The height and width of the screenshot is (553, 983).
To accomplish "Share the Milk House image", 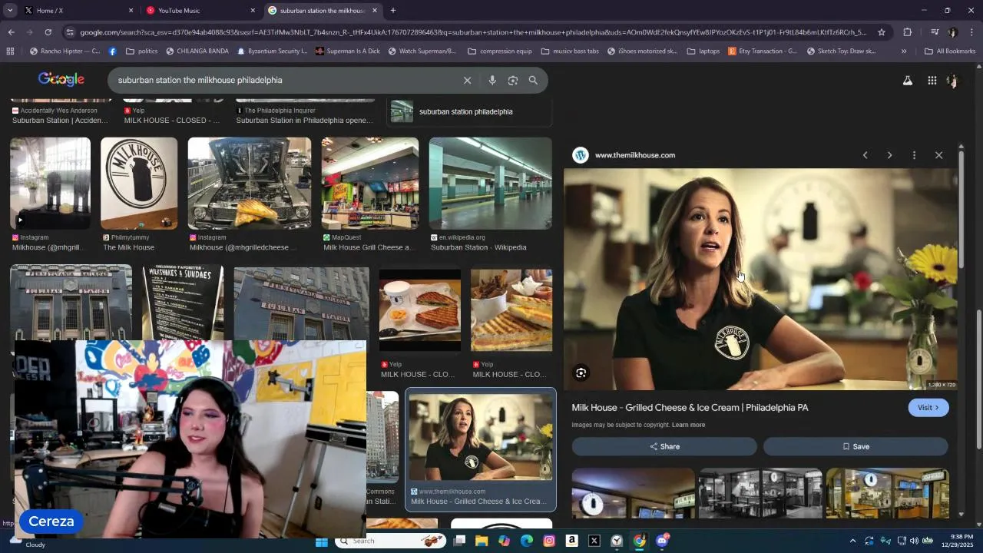I will pyautogui.click(x=664, y=446).
